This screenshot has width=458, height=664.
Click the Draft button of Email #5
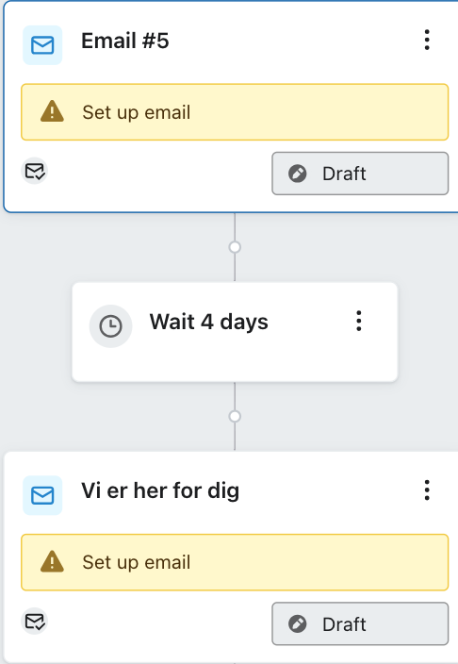pos(360,174)
